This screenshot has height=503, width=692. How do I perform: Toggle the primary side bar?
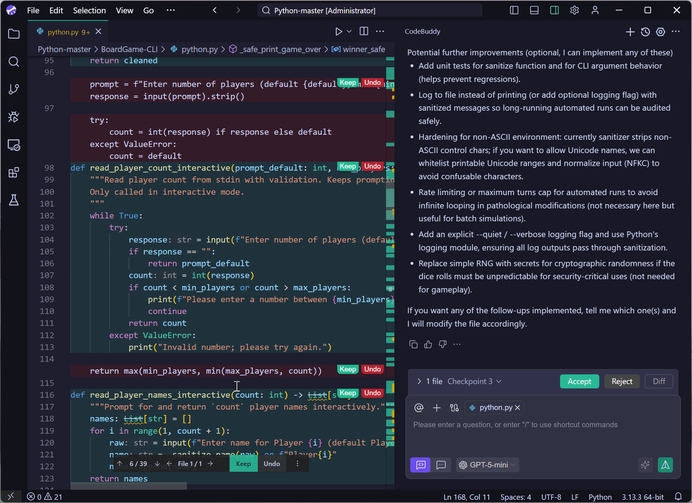coord(514,10)
